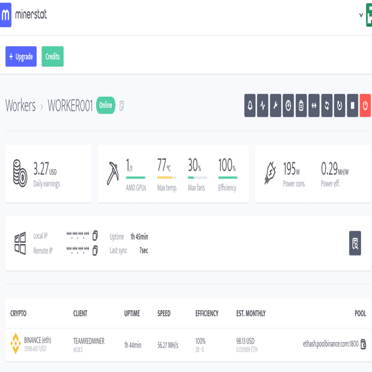The image size is (372, 372).
Task: Click the 0.031669 ETH estimate text
Action: click(x=247, y=350)
